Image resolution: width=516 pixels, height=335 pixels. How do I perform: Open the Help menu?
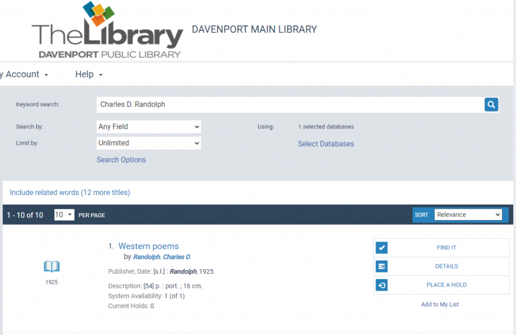(x=89, y=75)
